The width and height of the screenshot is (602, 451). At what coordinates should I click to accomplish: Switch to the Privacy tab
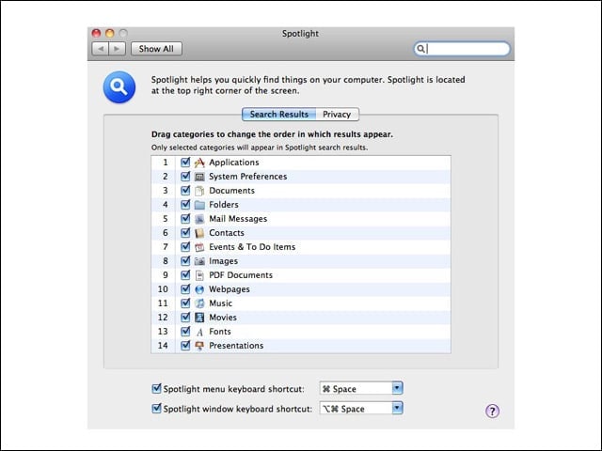337,115
